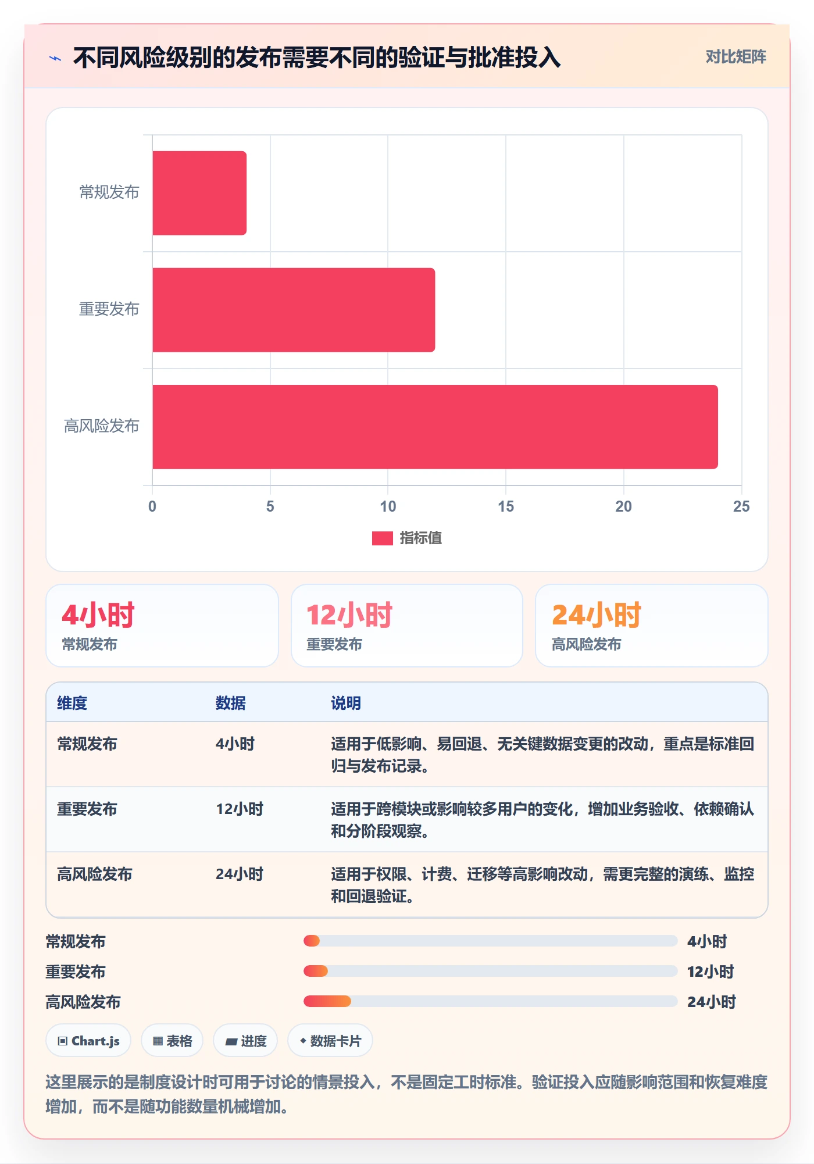This screenshot has width=814, height=1164.
Task: Click the 指标值 legend label
Action: tap(420, 538)
